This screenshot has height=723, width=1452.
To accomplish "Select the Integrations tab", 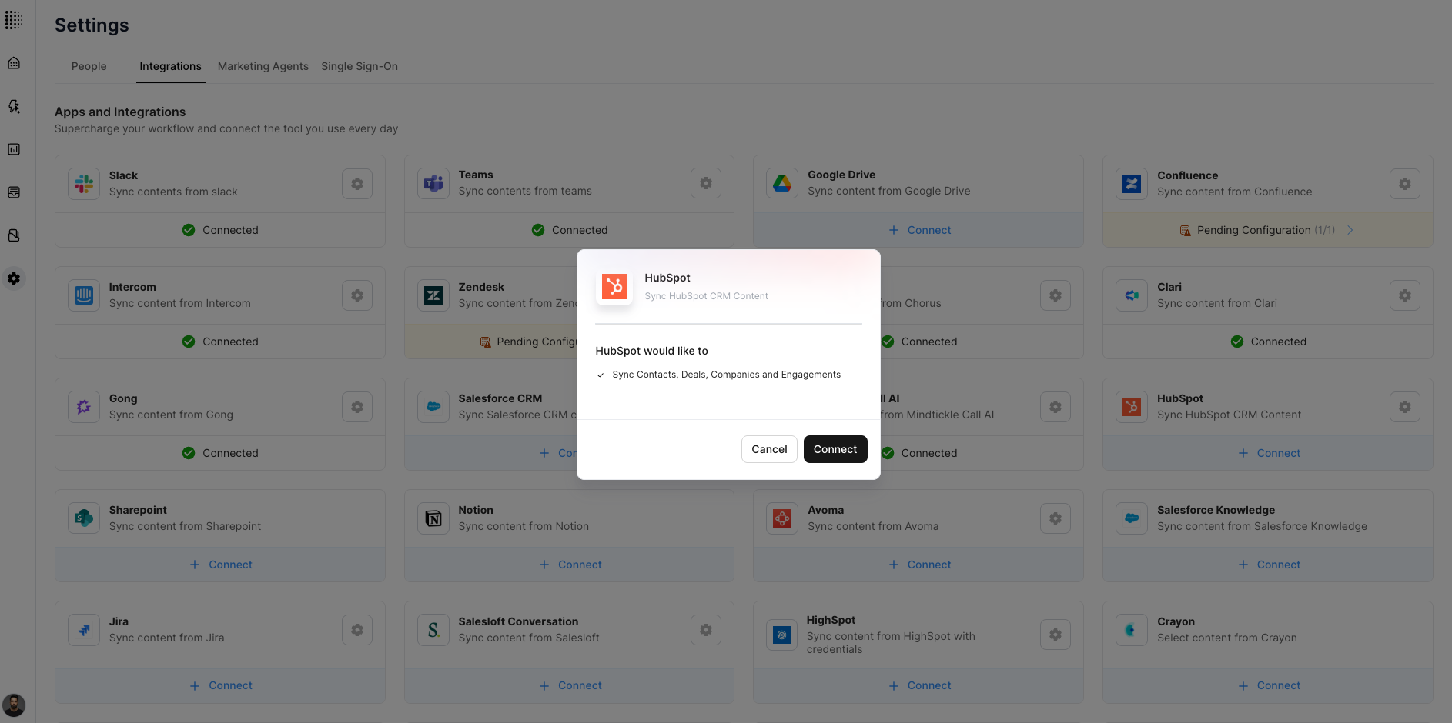I will click(x=170, y=66).
